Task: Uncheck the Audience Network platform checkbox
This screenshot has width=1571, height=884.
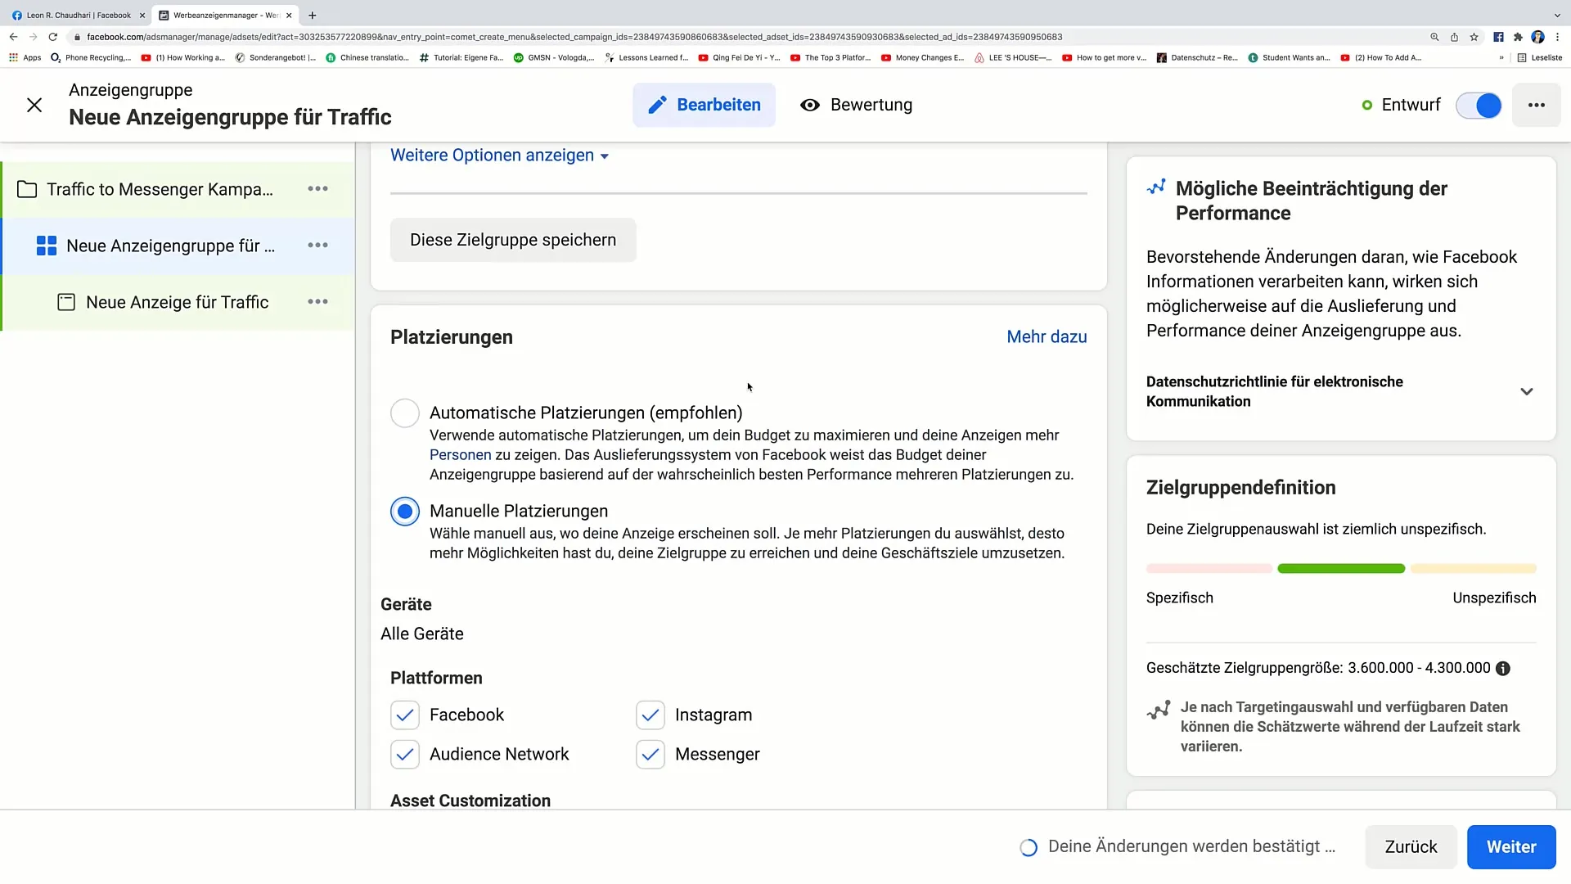Action: [406, 753]
